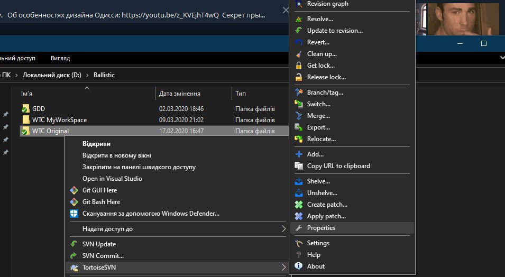
Task: Choose Відкрити в новому вікні
Action: click(117, 155)
